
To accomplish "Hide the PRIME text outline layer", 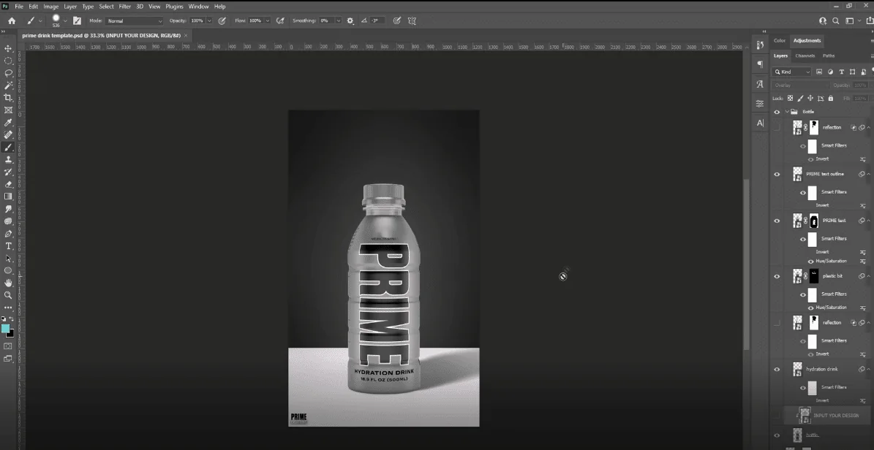I will 777,175.
